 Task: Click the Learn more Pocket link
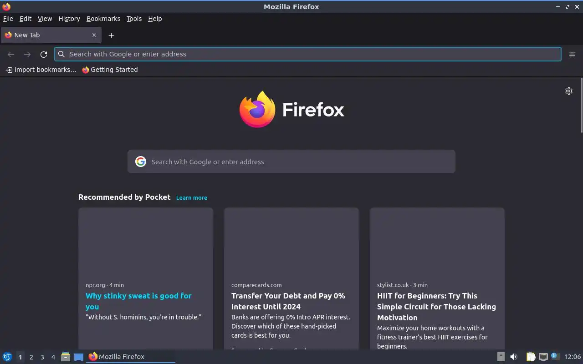point(192,197)
